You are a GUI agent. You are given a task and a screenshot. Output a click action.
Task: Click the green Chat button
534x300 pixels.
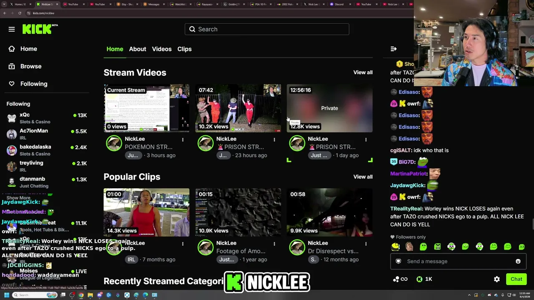pos(516,279)
